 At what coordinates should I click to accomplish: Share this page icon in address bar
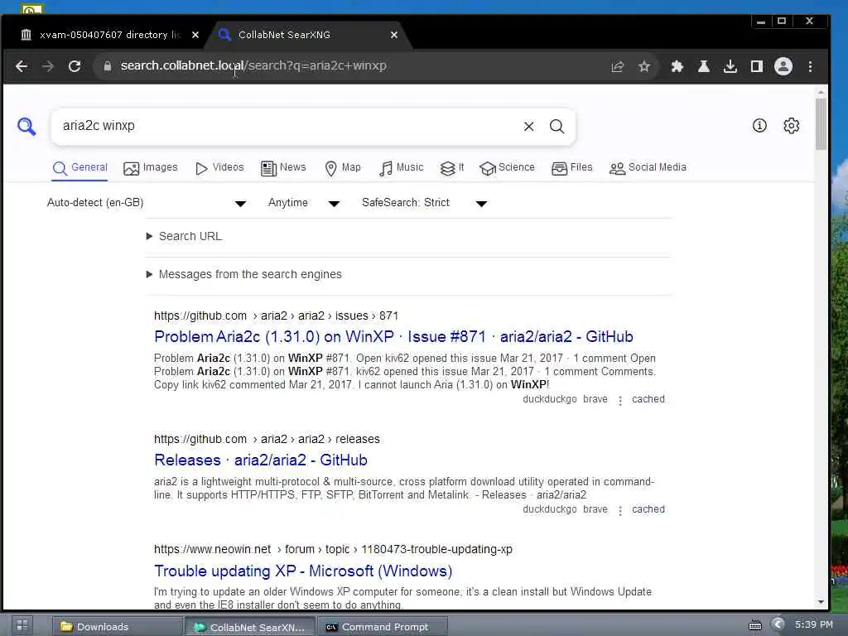tap(617, 66)
